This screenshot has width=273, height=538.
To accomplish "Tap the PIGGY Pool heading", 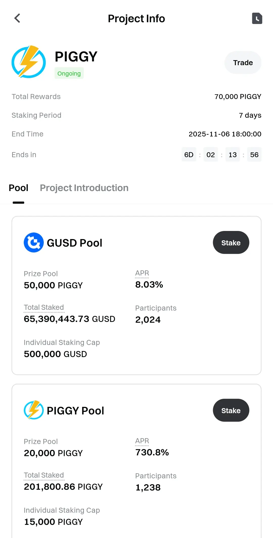I will (x=75, y=411).
